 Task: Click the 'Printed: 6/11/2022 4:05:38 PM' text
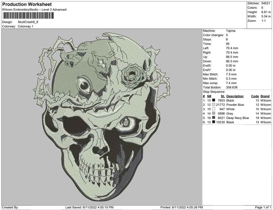click(x=181, y=207)
